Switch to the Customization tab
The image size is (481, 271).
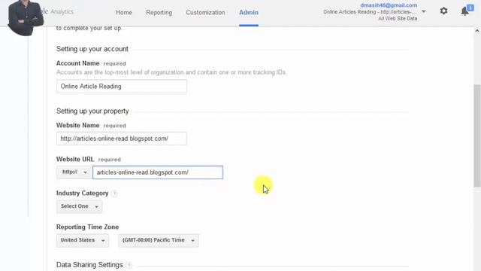[205, 13]
